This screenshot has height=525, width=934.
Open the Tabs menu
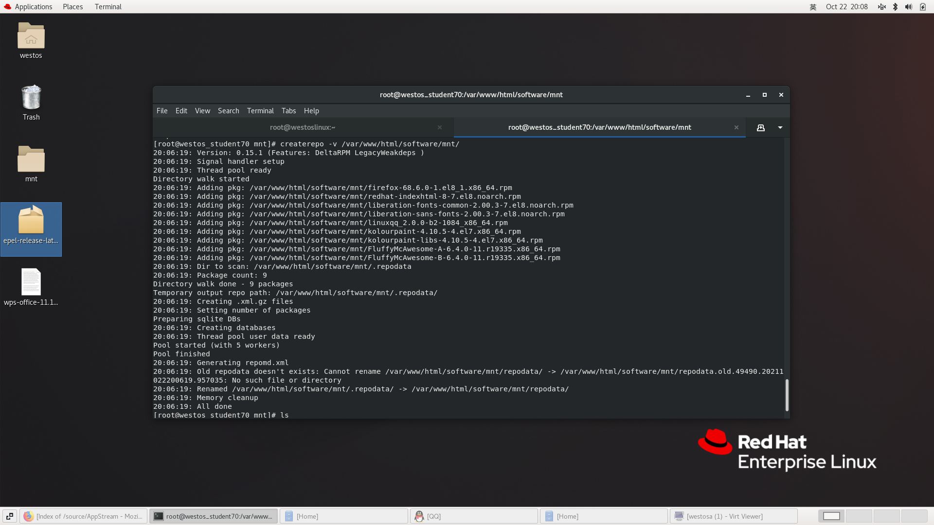tap(288, 111)
